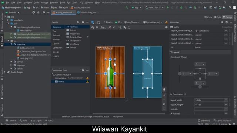Open the Profiler gauge icon in the toolbar
Screen dimensions: 237x133
190,7
